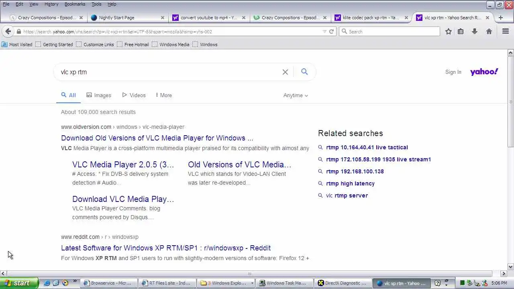Search related rtmp 10.164.40.41 live tactical
This screenshot has width=514, height=289.
click(367, 147)
